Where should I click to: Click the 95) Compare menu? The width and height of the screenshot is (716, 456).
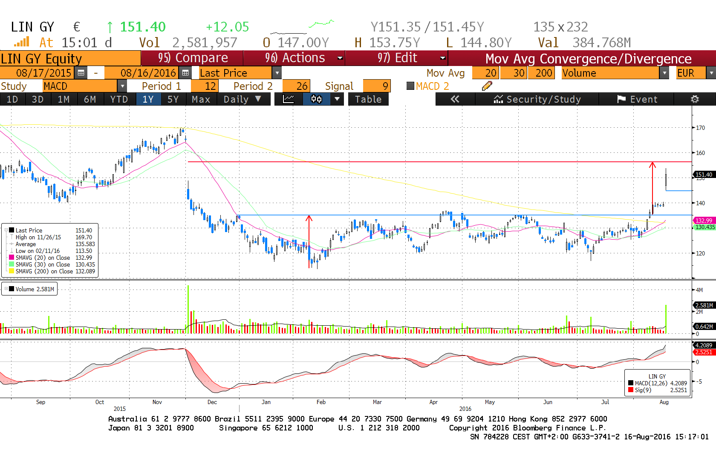pos(192,58)
